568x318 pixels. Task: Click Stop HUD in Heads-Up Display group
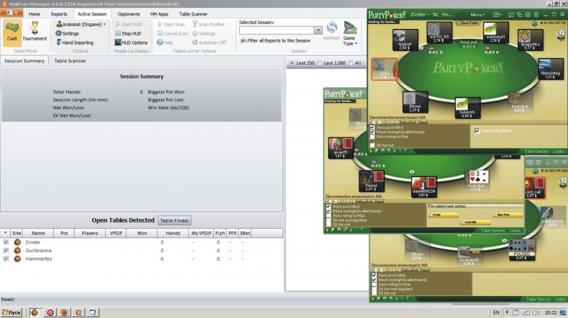129,33
